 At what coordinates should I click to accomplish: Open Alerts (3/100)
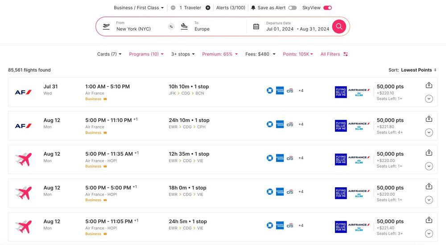[231, 8]
